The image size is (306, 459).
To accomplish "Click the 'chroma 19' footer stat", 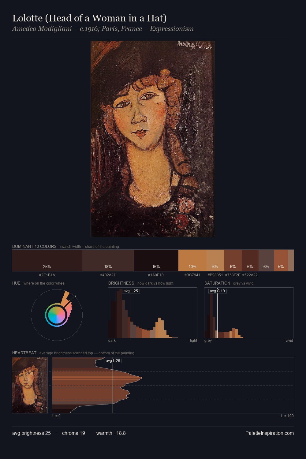I will [73, 433].
